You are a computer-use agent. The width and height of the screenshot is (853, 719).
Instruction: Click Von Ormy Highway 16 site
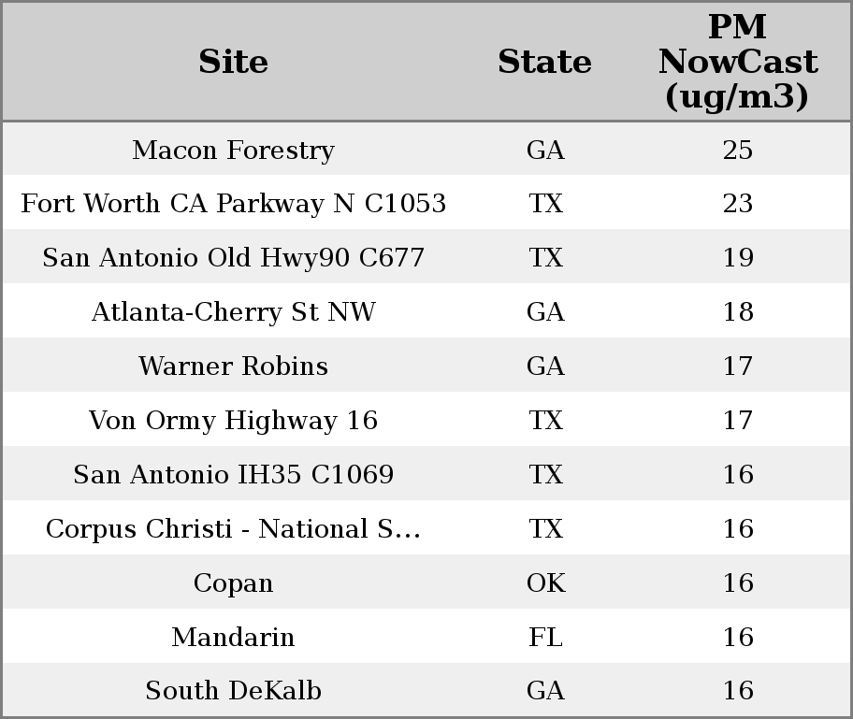[233, 421]
